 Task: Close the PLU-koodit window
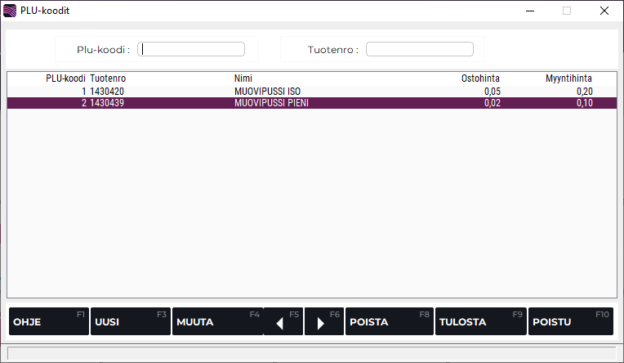tap(604, 11)
